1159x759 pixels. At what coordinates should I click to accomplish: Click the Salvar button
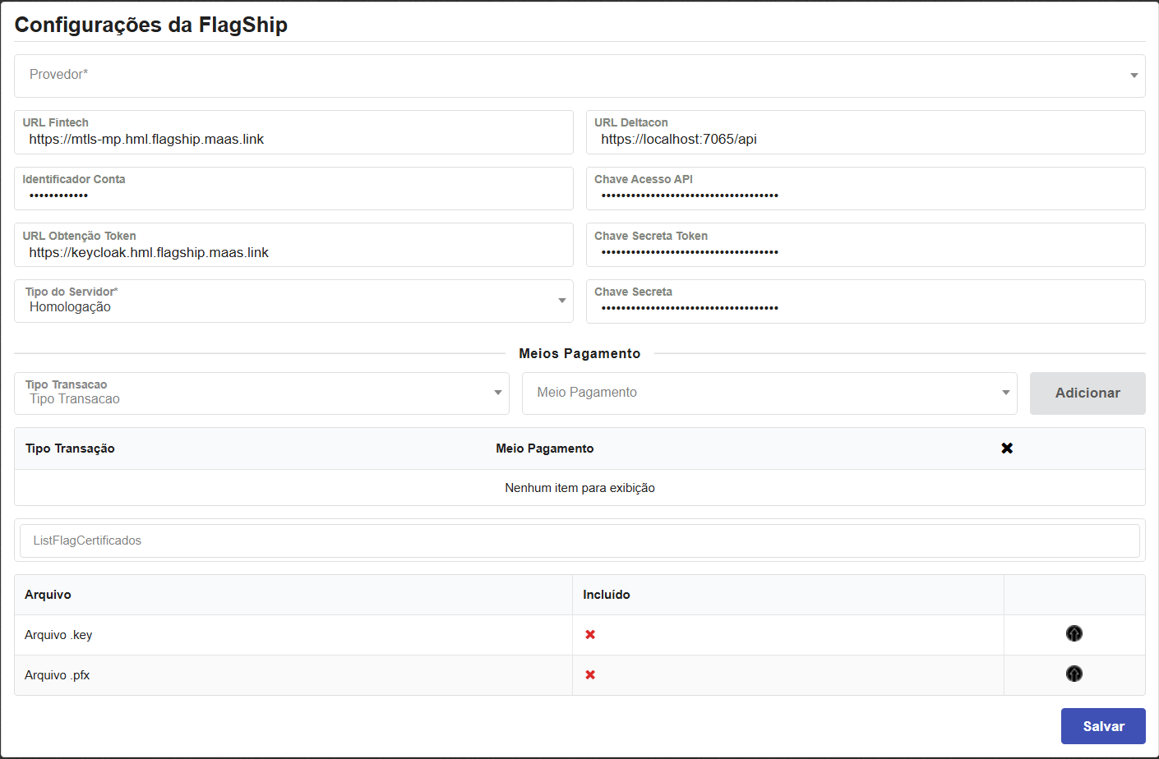pos(1102,726)
